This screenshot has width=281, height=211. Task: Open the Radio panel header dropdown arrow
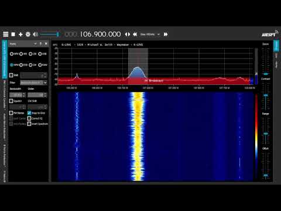point(35,44)
